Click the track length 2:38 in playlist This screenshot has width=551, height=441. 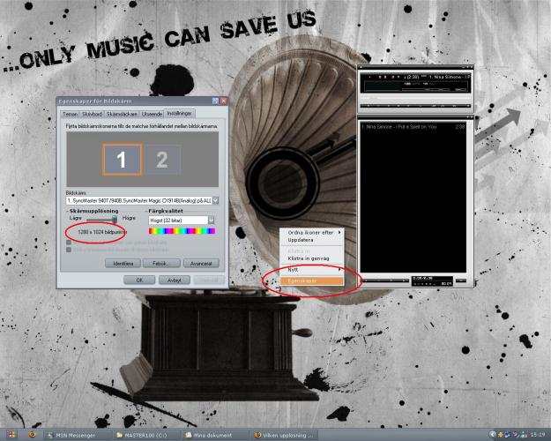[x=460, y=127]
